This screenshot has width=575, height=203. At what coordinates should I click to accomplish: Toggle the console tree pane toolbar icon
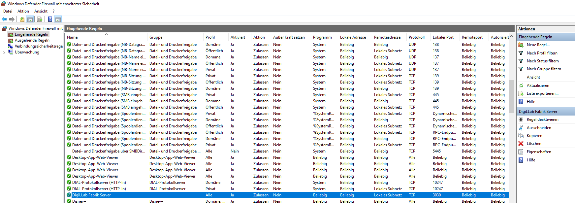click(x=30, y=19)
